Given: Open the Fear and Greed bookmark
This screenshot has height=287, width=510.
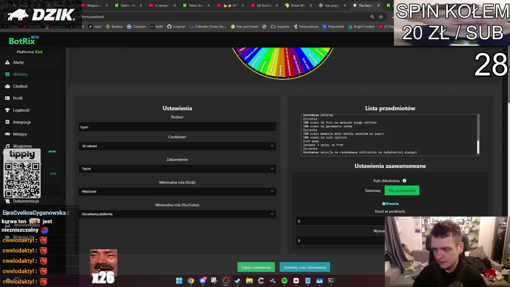Looking at the screenshot, I should [x=244, y=27].
